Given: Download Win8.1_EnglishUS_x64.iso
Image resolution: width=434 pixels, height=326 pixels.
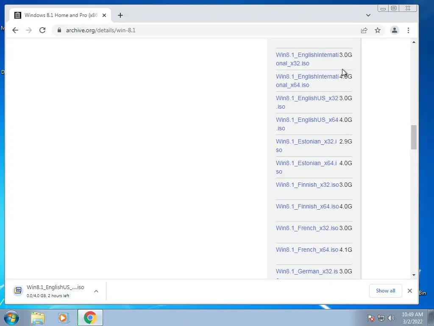Looking at the screenshot, I should pyautogui.click(x=307, y=124).
